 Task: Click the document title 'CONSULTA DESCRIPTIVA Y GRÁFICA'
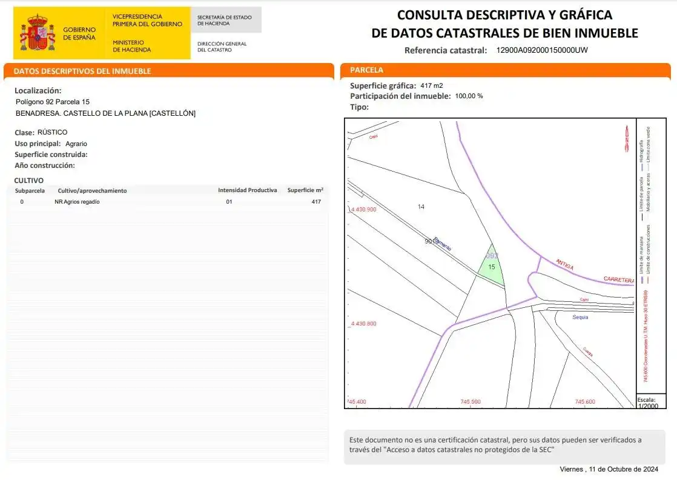pos(504,15)
